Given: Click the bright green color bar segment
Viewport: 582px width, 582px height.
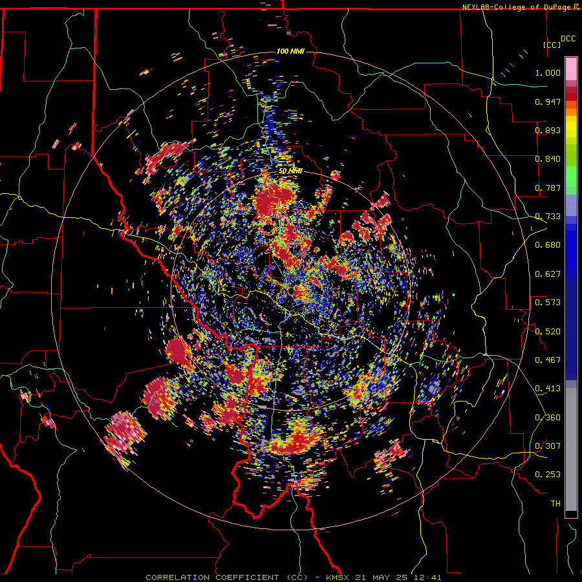Looking at the screenshot, I should pos(571,176).
